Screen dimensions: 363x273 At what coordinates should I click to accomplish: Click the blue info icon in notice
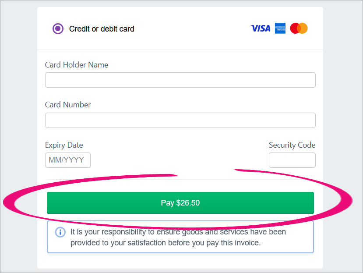60,232
